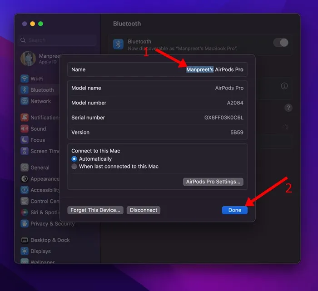This screenshot has height=291, width=318.
Task: Click the Network globe icon
Action: [x=25, y=101]
